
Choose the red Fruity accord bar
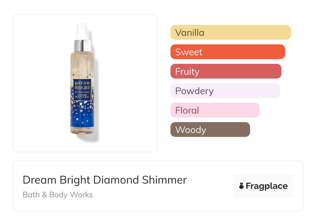(226, 71)
